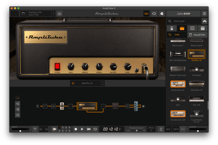Select the cabinet gear category
This screenshot has height=145, width=218.
pos(192,28)
